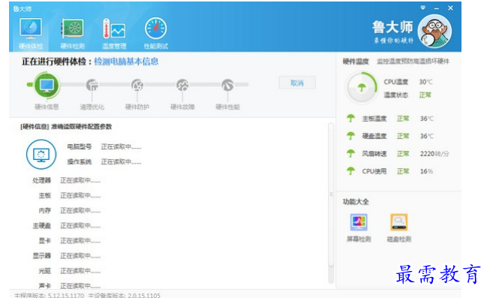Viewport: 487px width, 298px height.
Task: Click the computer icon next to 电脑型号
Action: (41, 155)
